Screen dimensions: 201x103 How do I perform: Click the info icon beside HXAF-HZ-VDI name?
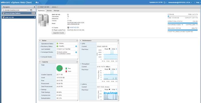68,15
